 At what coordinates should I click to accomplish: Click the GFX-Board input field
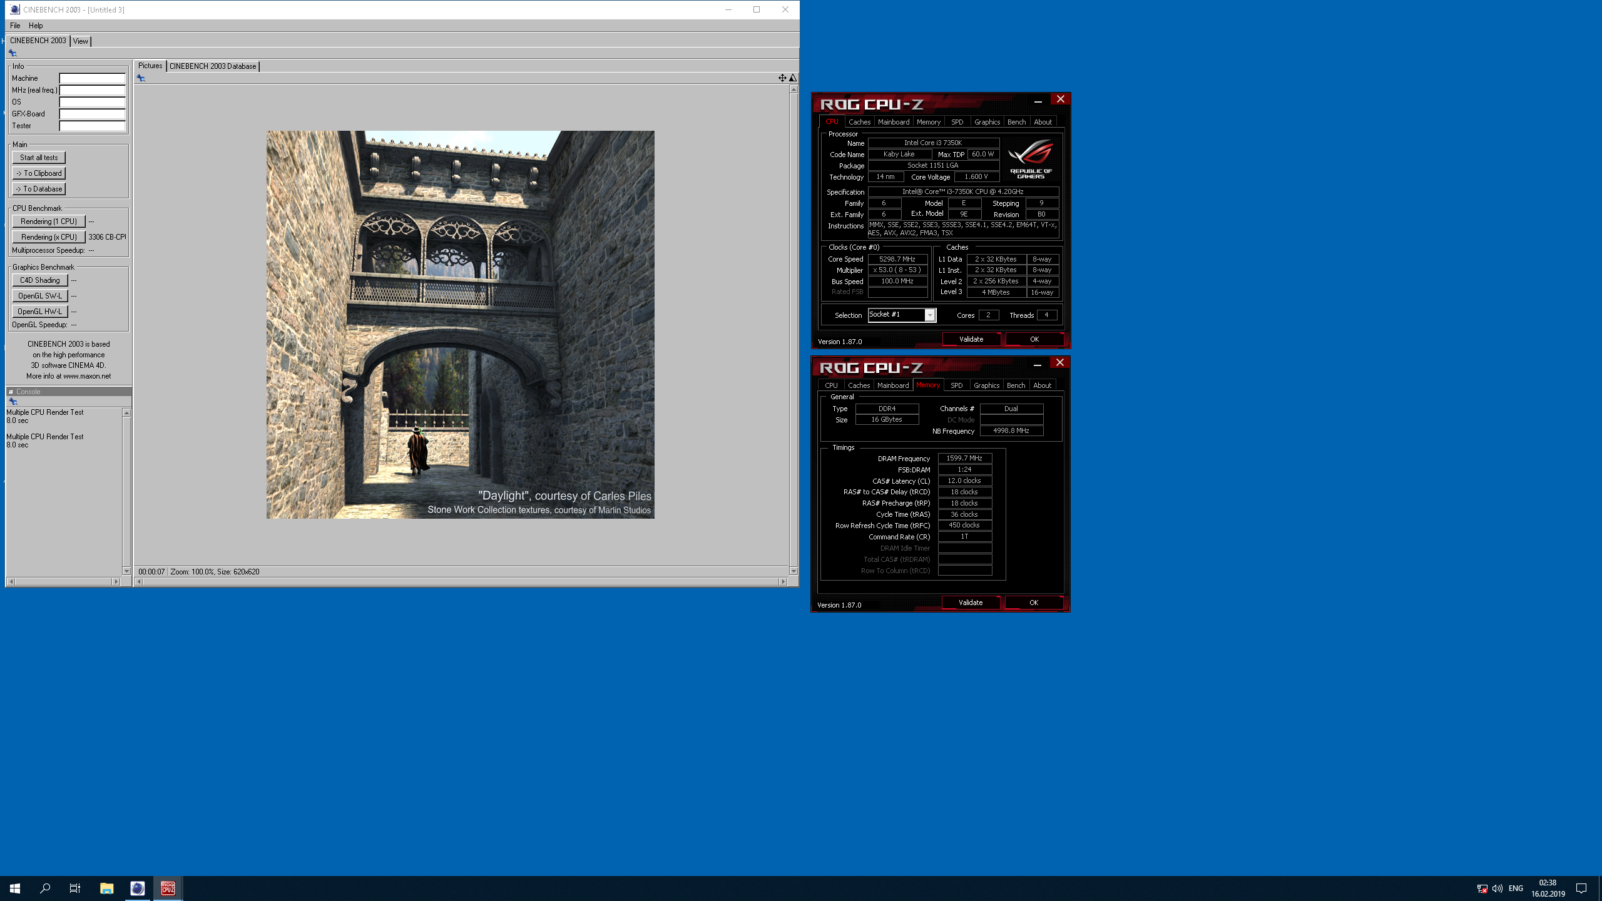[x=93, y=114]
